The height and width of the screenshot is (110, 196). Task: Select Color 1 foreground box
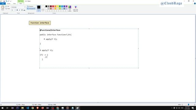point(39,8)
